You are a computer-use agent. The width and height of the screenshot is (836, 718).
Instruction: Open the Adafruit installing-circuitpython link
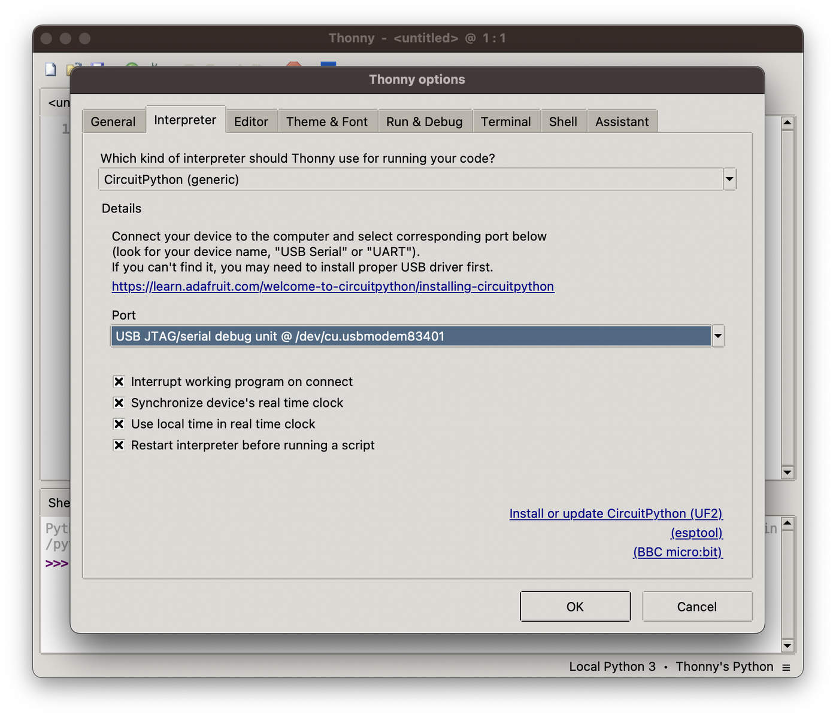pos(333,287)
